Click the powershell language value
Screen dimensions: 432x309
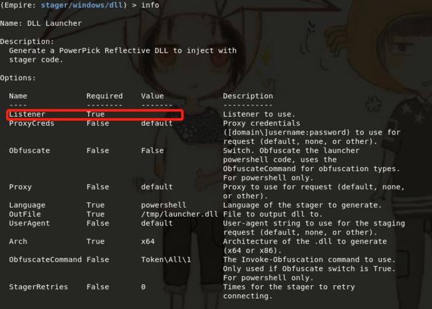163,205
